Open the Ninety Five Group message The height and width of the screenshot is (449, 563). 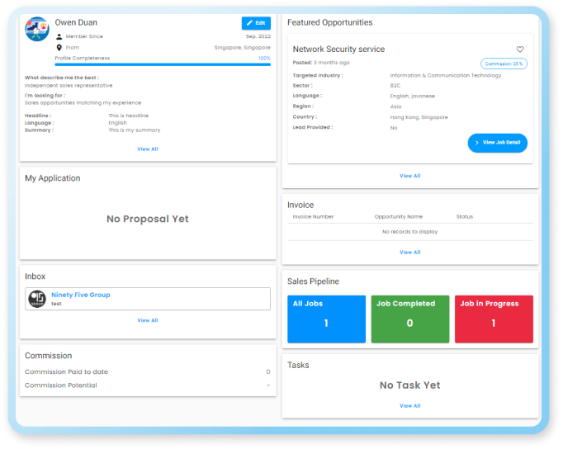click(x=148, y=299)
